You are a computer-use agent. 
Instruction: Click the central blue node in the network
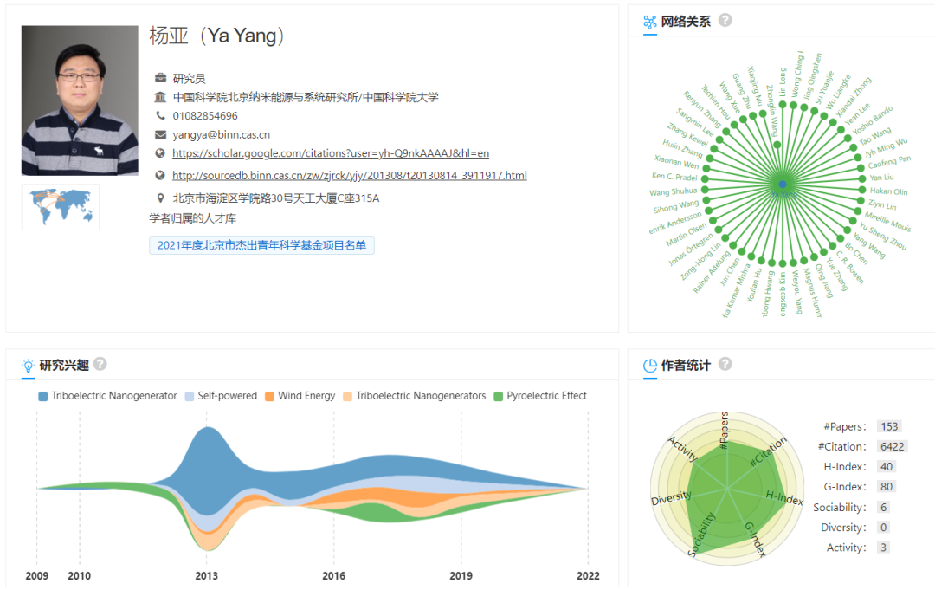[x=783, y=185]
